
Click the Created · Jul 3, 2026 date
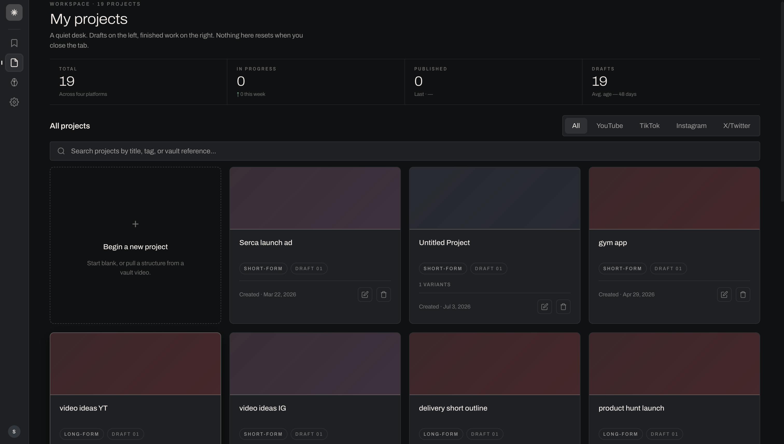pyautogui.click(x=445, y=307)
